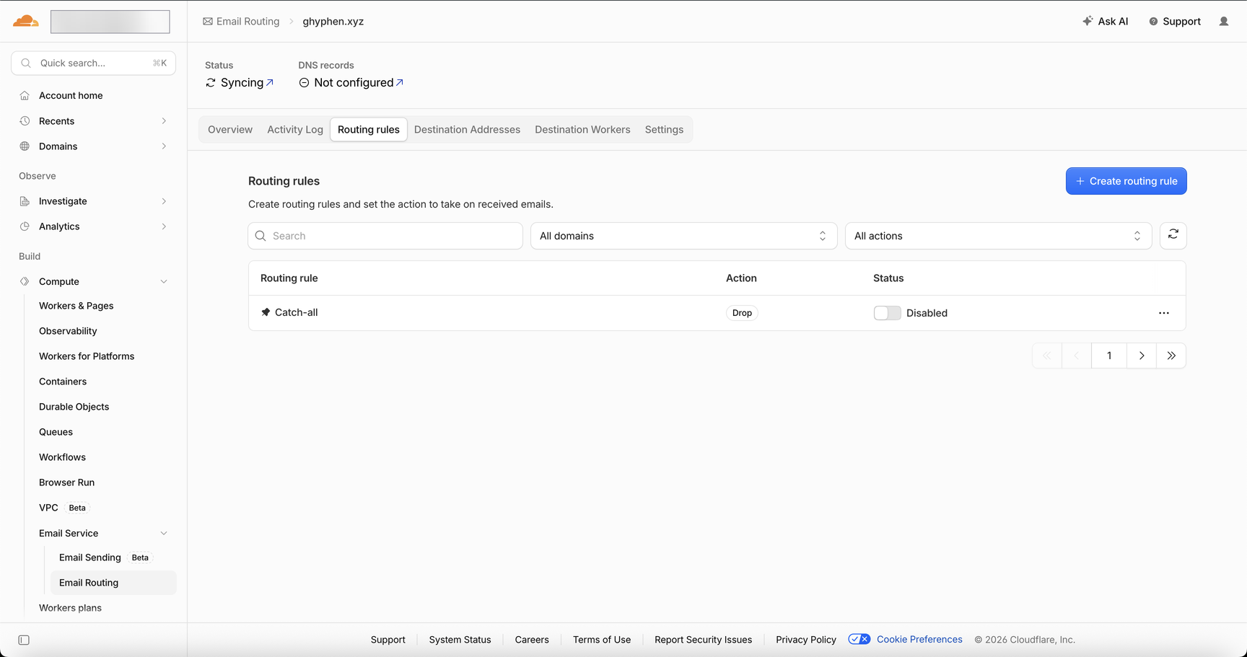Click the Syncing status external link arrow
1247x657 pixels.
[270, 82]
